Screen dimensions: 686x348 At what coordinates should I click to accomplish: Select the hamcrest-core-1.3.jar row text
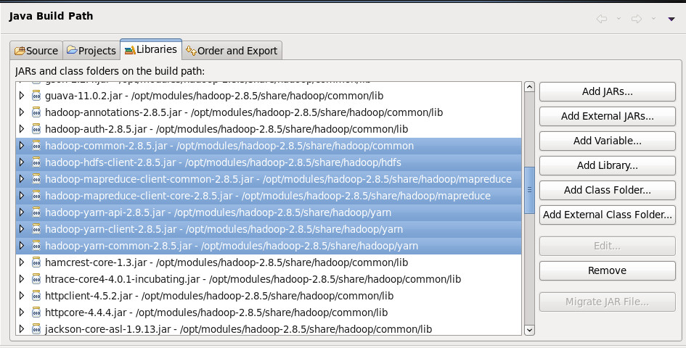(226, 262)
